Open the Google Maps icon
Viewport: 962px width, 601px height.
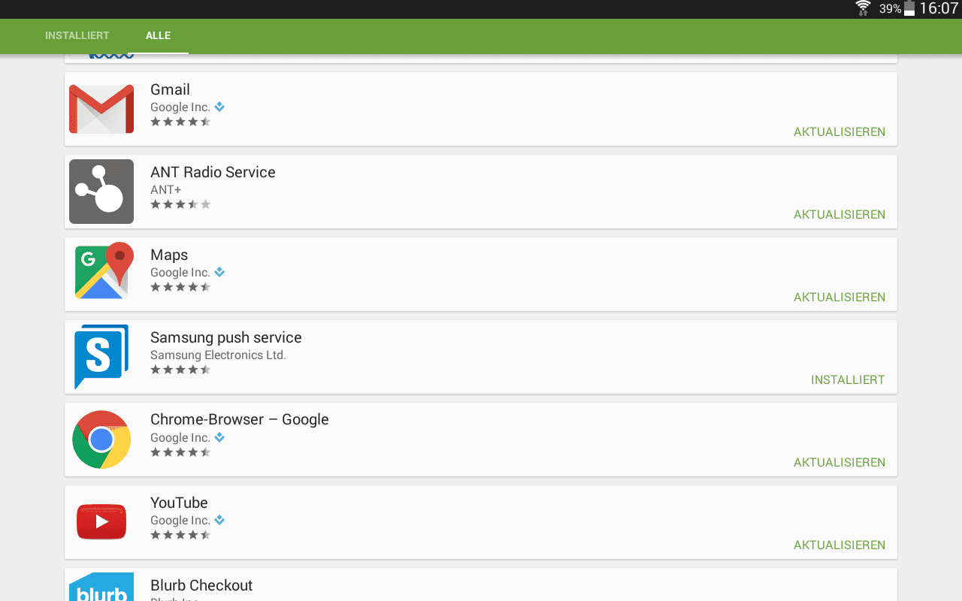click(x=101, y=270)
